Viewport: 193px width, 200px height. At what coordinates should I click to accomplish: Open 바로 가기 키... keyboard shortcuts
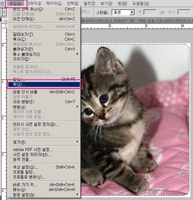pyautogui.click(x=44, y=185)
